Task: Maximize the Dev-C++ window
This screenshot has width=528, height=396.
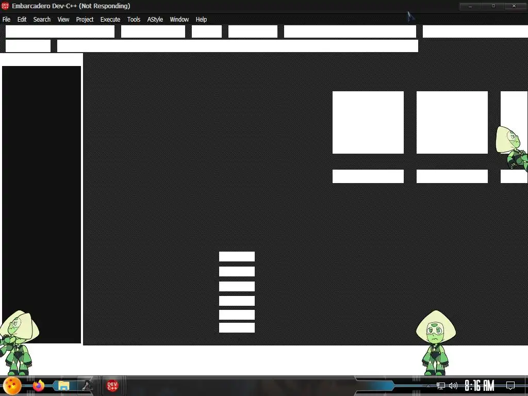Action: 493,6
